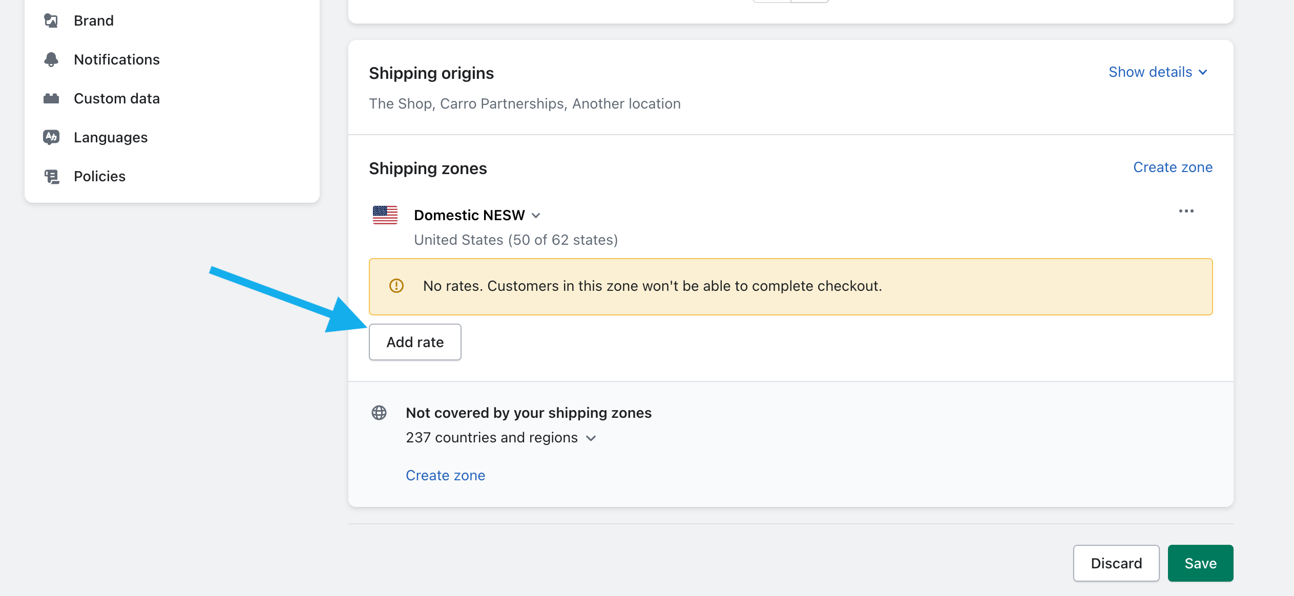Expand Show details for shipping origins
Viewport: 1294px width, 596px height.
click(1158, 72)
